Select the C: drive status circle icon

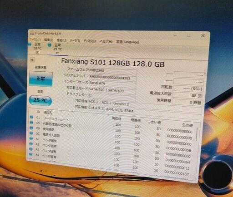[x=49, y=45]
